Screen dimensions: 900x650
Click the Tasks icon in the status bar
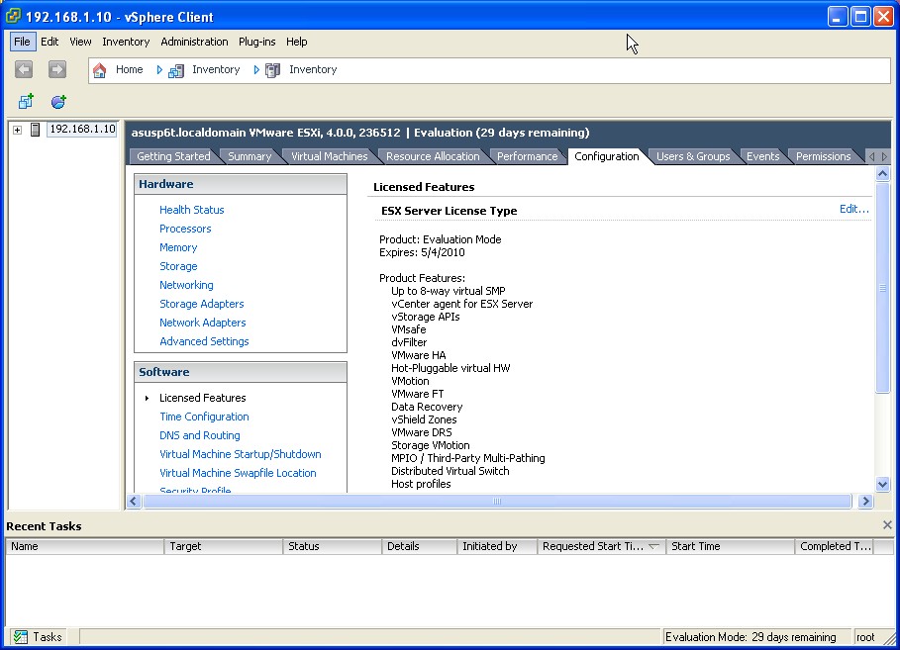[22, 636]
